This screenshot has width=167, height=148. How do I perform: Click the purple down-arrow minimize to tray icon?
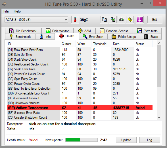point(140,20)
